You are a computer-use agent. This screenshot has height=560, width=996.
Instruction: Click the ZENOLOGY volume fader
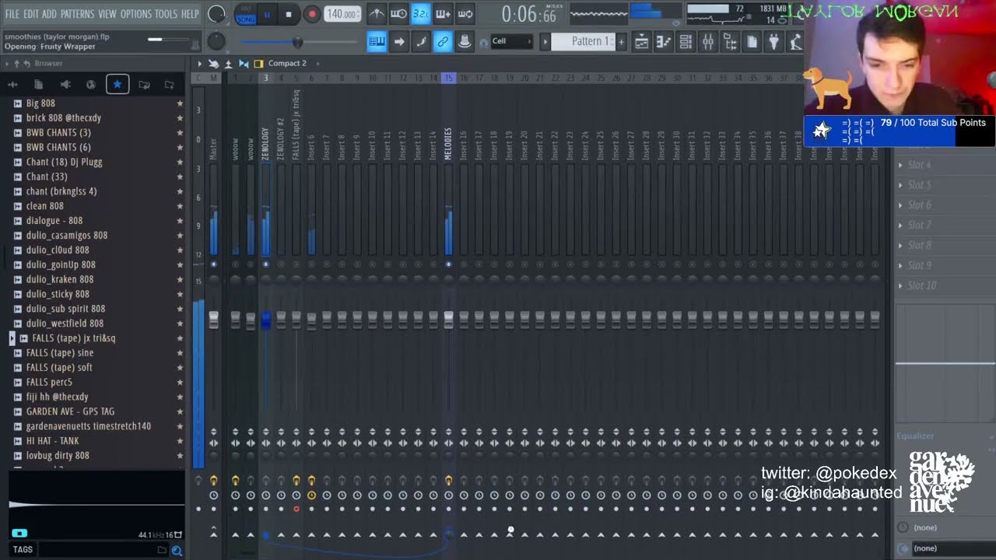265,320
